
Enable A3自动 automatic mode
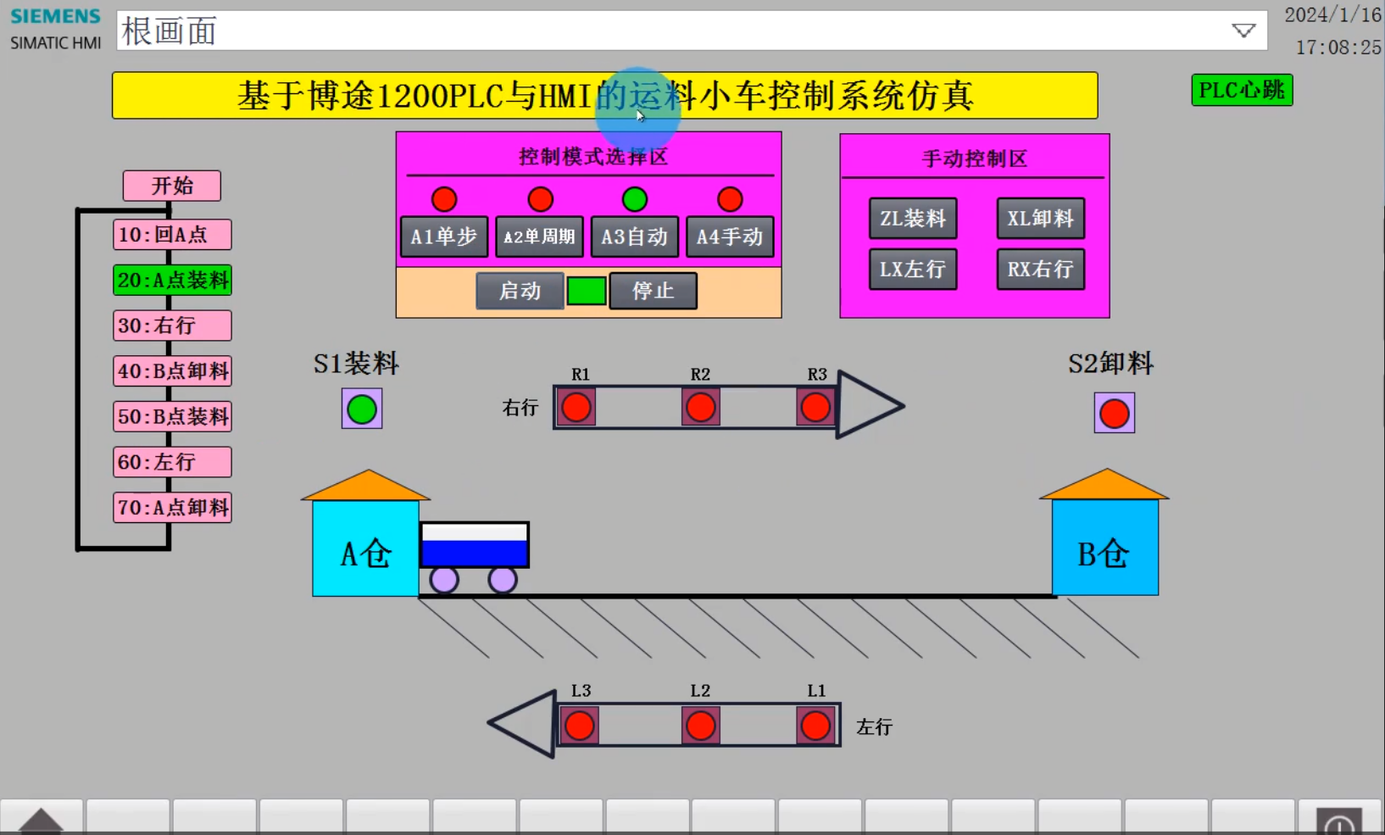[634, 237]
